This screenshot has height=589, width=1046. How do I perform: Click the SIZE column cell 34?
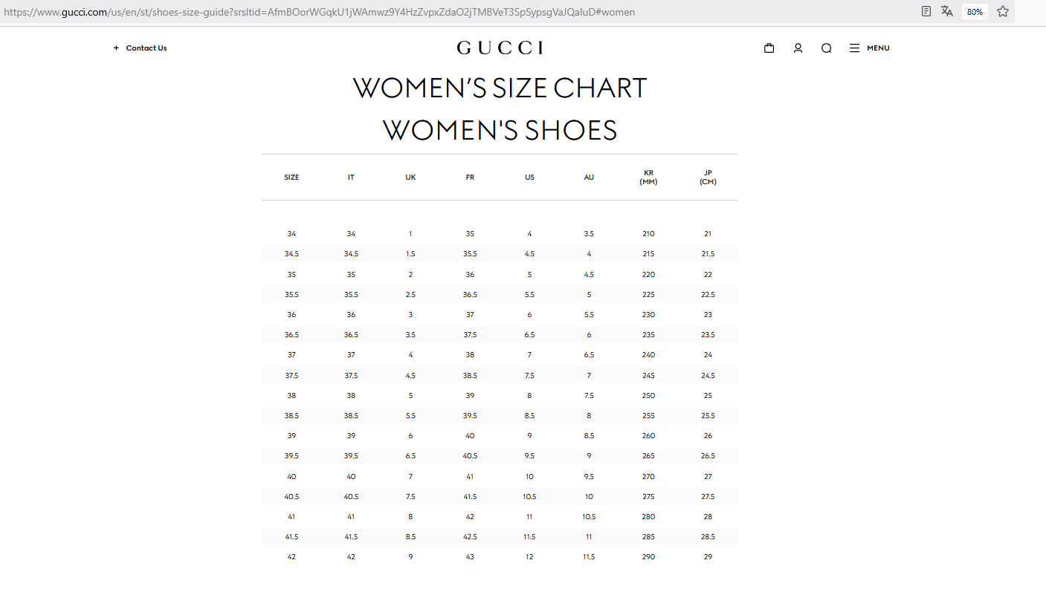(291, 234)
